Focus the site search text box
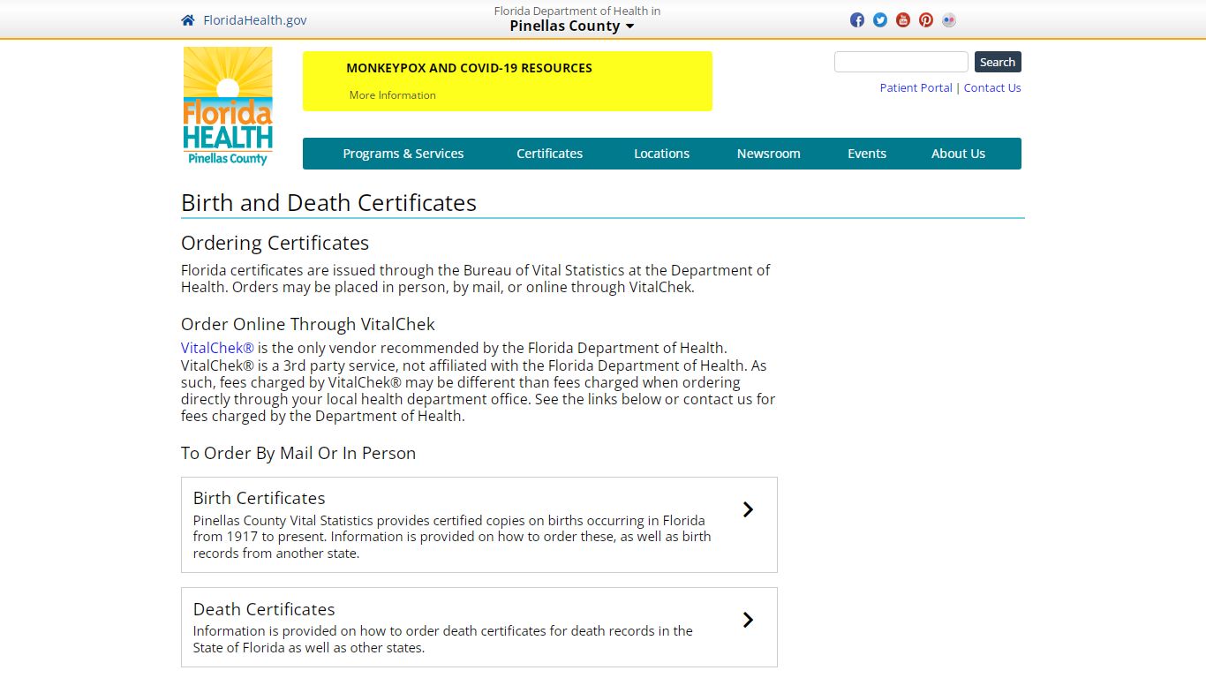The width and height of the screenshot is (1206, 678). 901,62
